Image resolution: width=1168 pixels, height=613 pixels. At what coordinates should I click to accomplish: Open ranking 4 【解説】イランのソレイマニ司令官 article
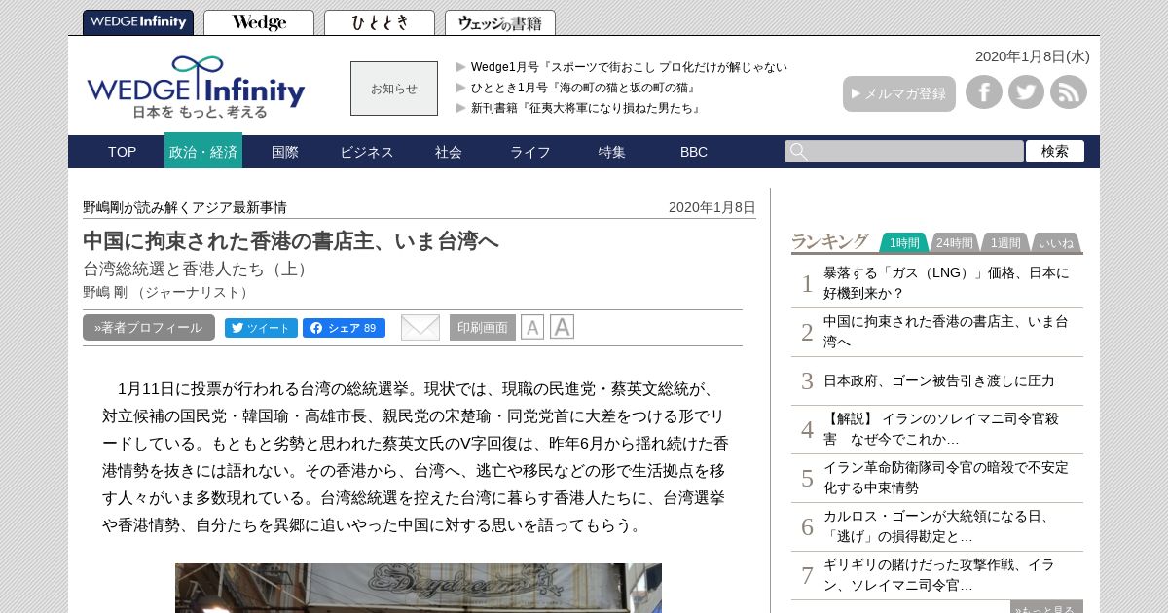point(941,429)
